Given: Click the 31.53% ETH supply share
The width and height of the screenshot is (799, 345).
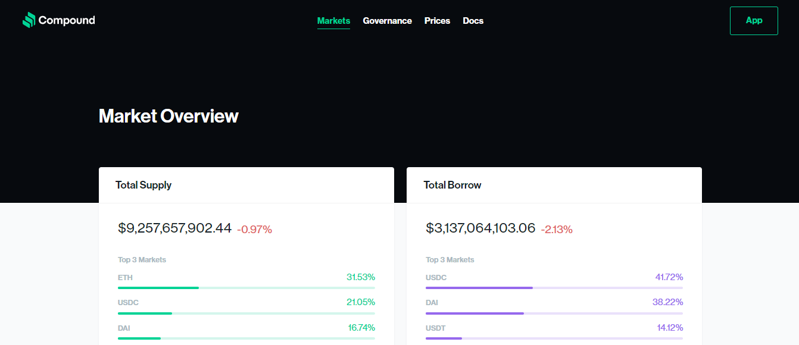Looking at the screenshot, I should point(361,277).
